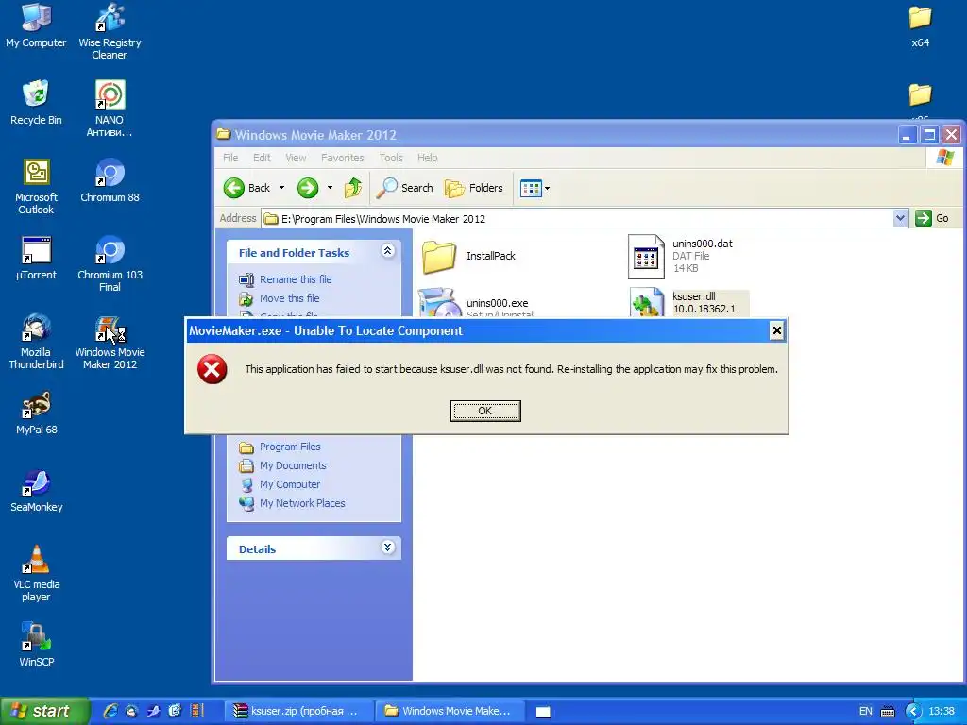This screenshot has height=725, width=967.
Task: Open Wise Registry Cleaner desktop shortcut
Action: (x=110, y=31)
